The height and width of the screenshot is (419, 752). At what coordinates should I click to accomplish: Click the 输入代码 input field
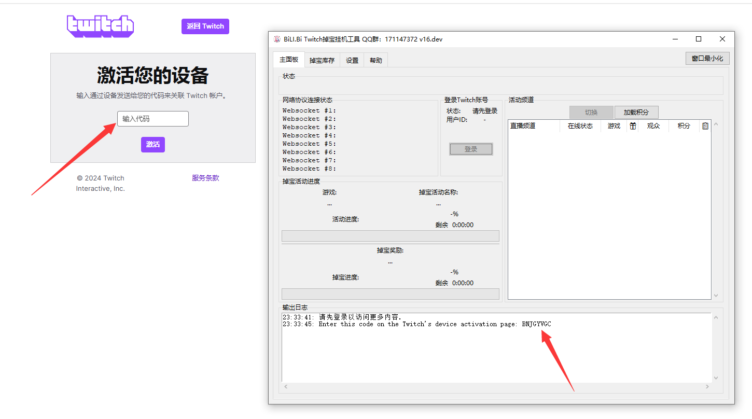(152, 119)
